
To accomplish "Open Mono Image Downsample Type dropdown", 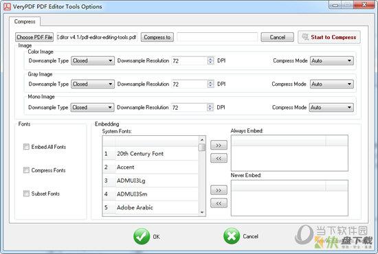I will pos(92,107).
